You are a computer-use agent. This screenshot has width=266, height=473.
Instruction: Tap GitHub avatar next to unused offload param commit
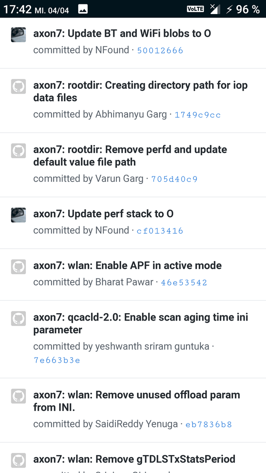(x=18, y=396)
